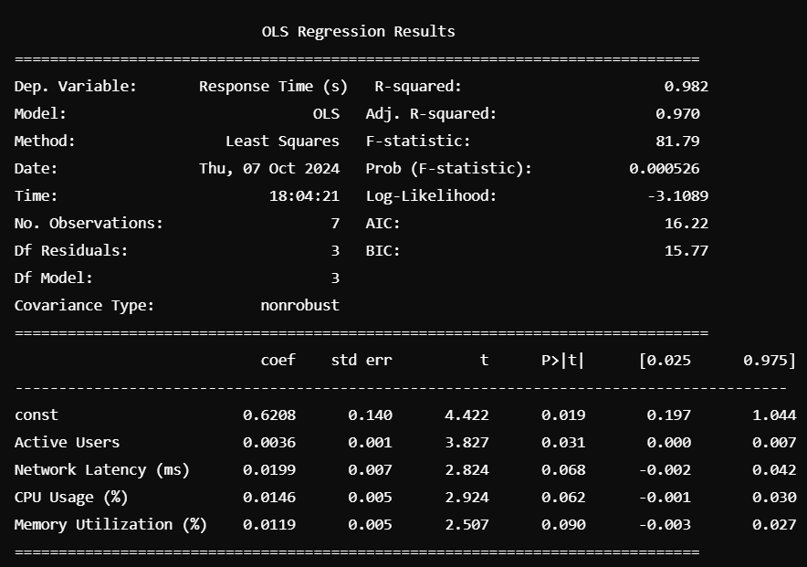Select the No. Observations value 7
This screenshot has width=807, height=567.
(333, 223)
